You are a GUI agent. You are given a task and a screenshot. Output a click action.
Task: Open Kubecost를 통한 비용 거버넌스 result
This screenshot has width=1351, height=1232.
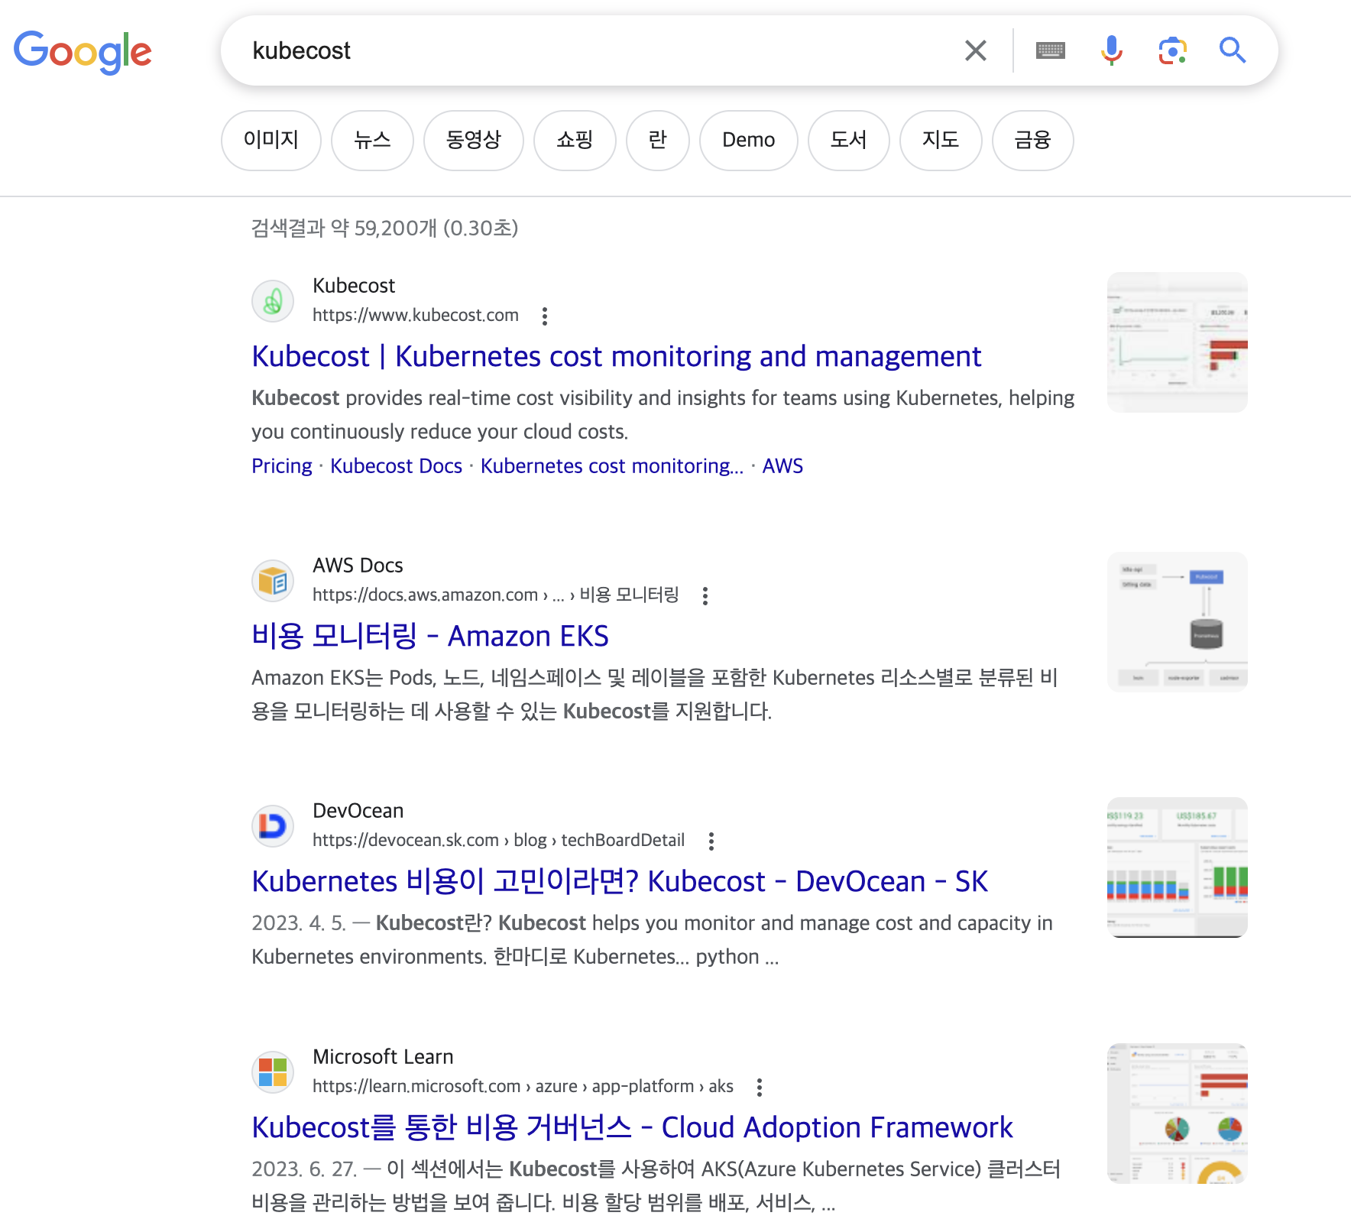click(x=632, y=1128)
